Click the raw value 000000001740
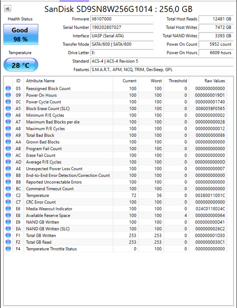The width and height of the screenshot is (237, 308). (210, 102)
